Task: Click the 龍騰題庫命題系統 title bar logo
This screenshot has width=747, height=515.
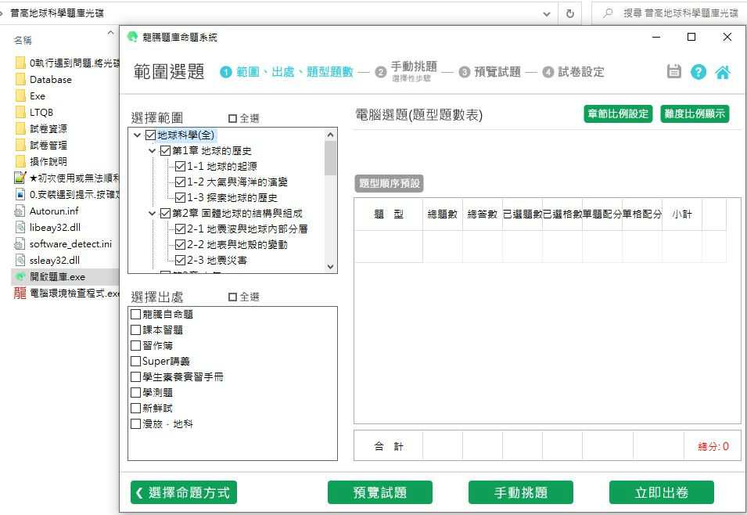Action: 132,37
